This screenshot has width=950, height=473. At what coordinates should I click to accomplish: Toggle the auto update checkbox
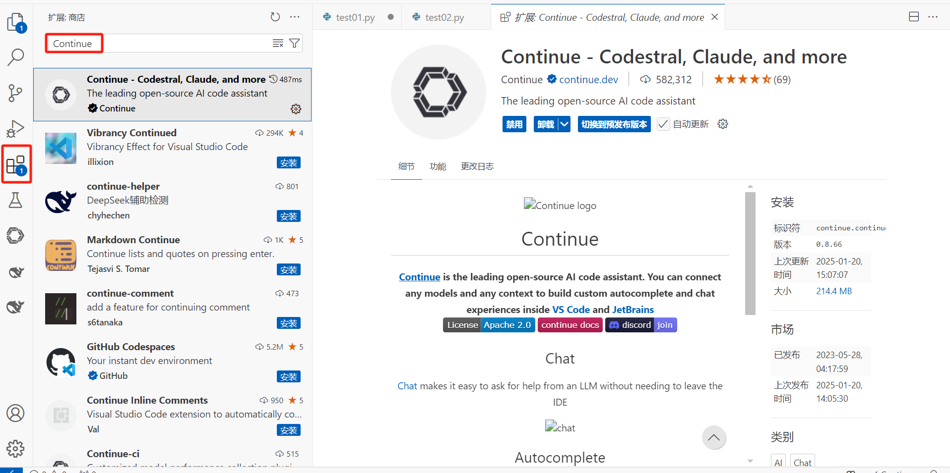point(663,124)
